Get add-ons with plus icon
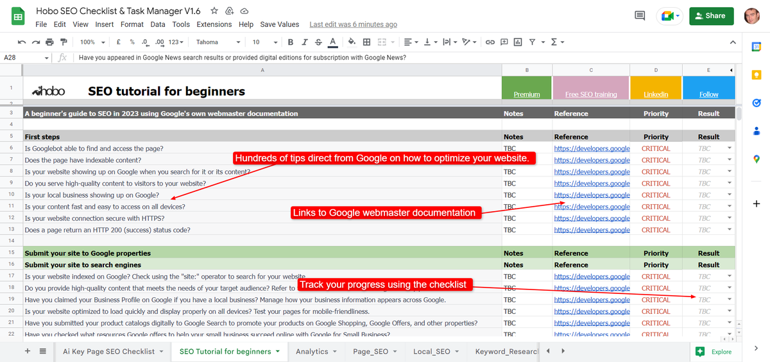The height and width of the screenshot is (362, 770). click(x=757, y=203)
